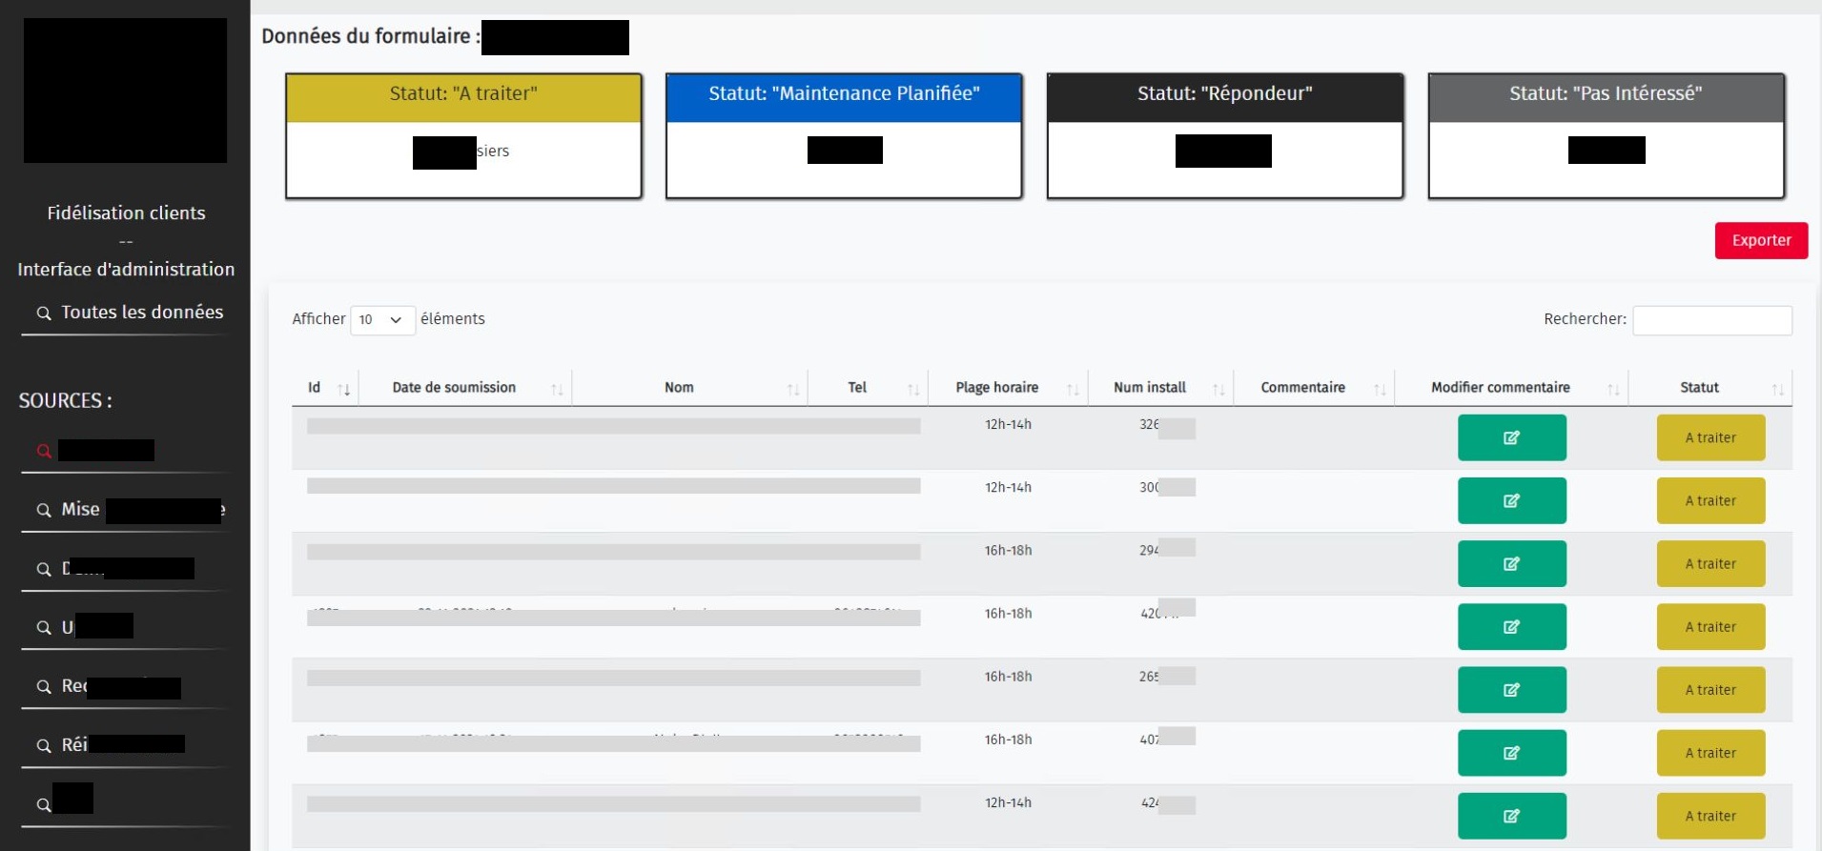Image resolution: width=1822 pixels, height=851 pixels.
Task: Sort by Modifier commentaire arrows
Action: click(x=1613, y=389)
